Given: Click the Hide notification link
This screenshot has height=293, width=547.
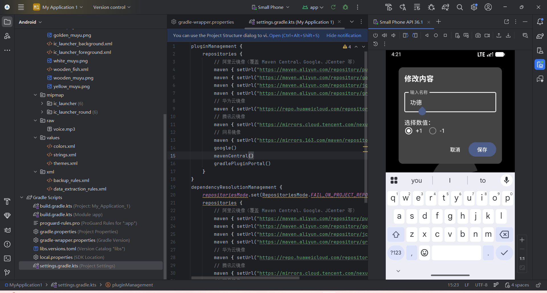Looking at the screenshot, I should [344, 35].
